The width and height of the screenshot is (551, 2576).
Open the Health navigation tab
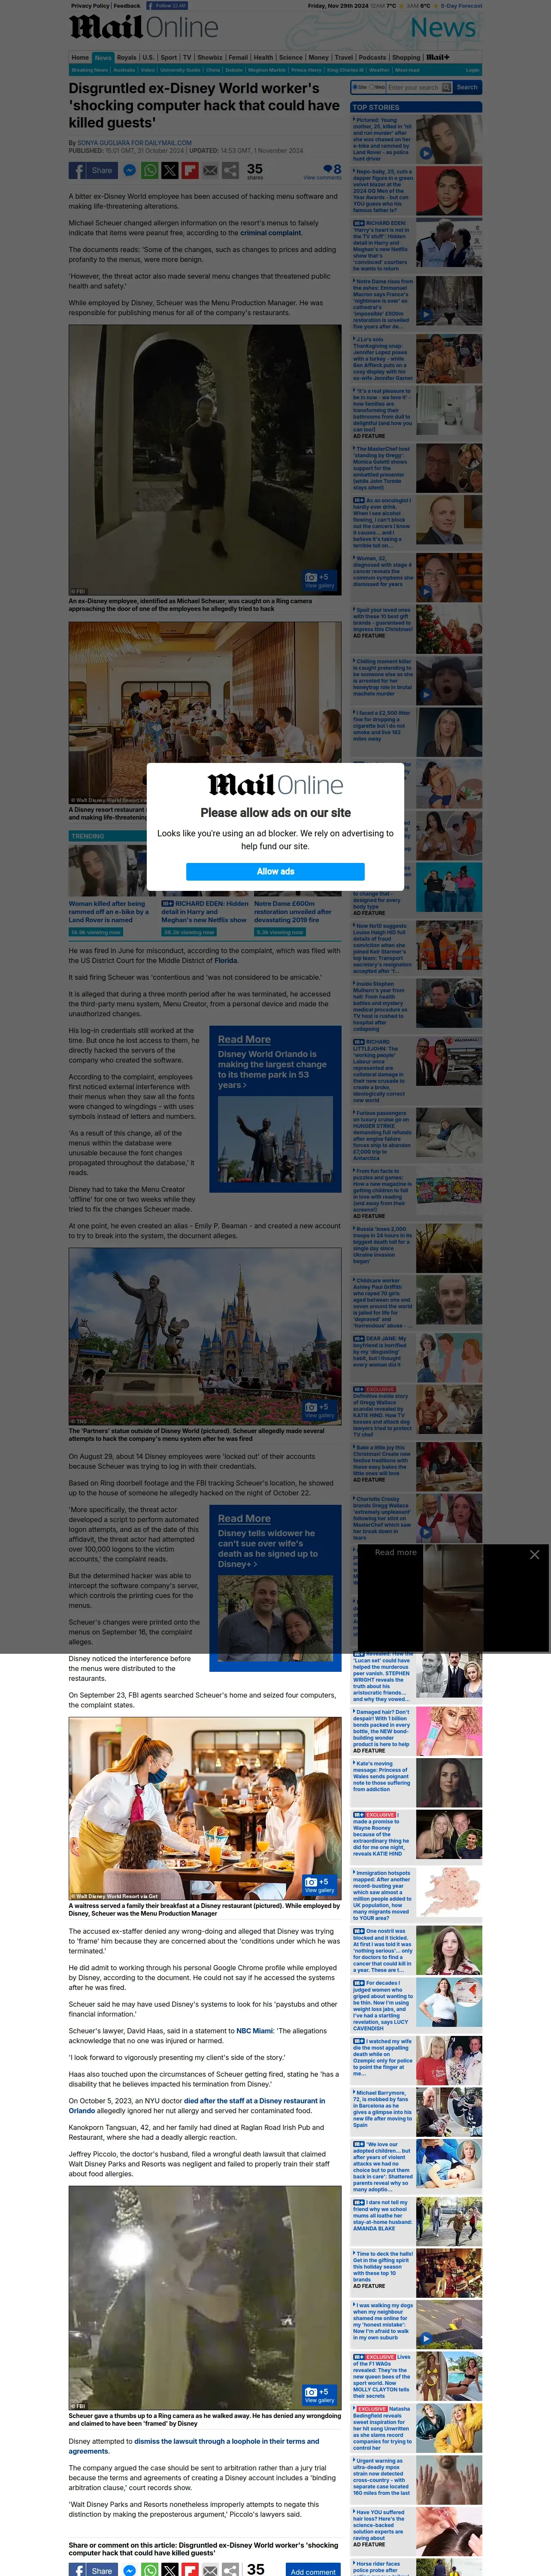(x=263, y=58)
